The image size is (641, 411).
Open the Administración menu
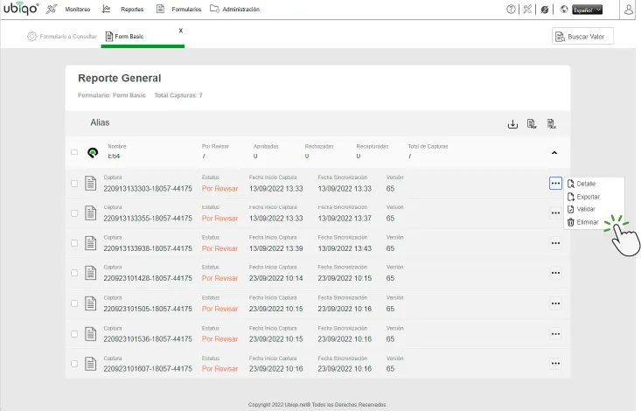[240, 9]
